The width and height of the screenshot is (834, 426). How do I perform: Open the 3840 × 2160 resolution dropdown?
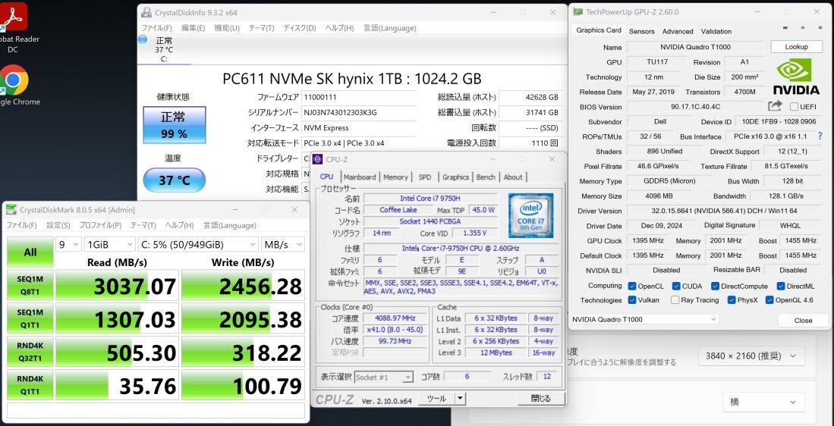(751, 356)
